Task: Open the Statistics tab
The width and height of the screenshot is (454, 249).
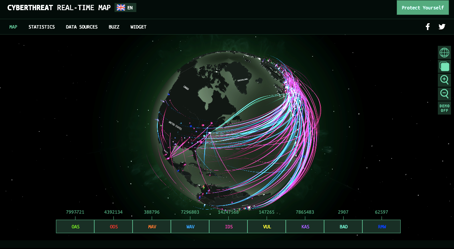Action: [42, 27]
